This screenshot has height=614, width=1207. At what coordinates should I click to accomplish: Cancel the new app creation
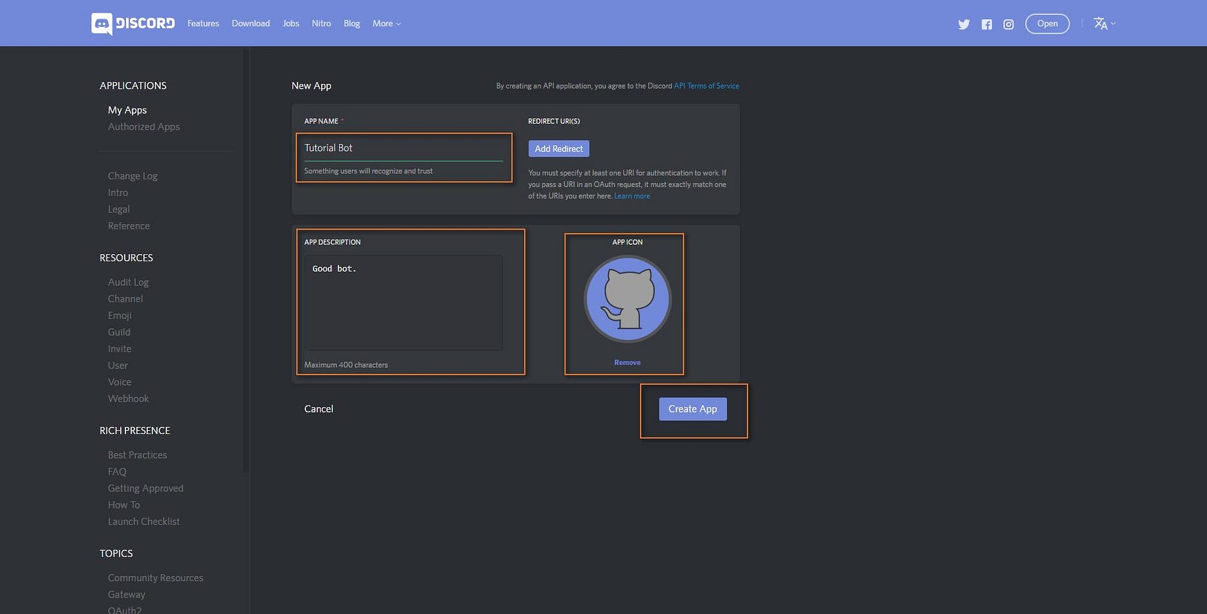pos(318,409)
